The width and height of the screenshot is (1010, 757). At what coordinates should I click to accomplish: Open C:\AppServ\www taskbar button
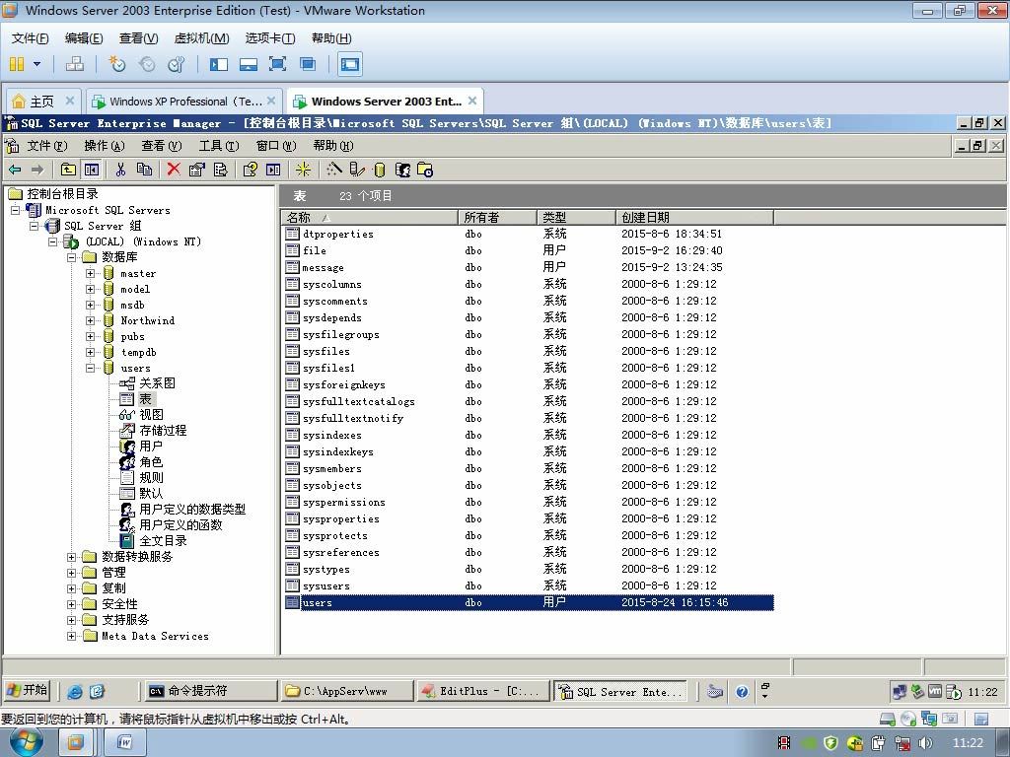pos(347,691)
